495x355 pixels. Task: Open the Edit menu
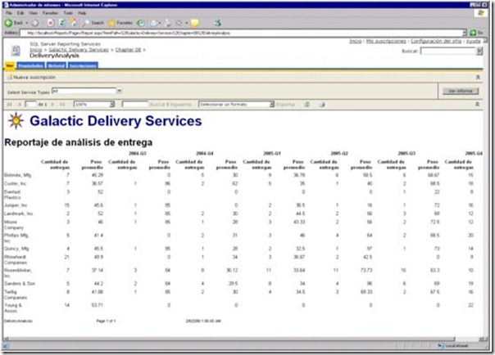(x=20, y=13)
